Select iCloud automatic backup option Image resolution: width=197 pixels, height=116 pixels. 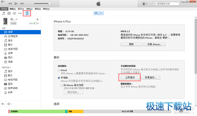(59, 70)
